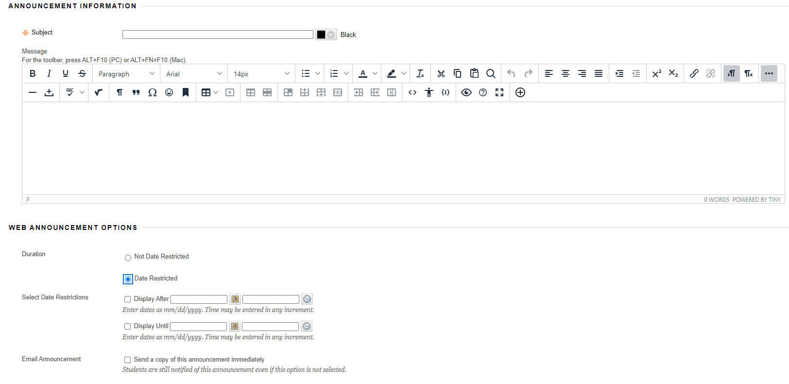Click into the Subject text field
Screen dimensions: 789x384
(x=218, y=35)
